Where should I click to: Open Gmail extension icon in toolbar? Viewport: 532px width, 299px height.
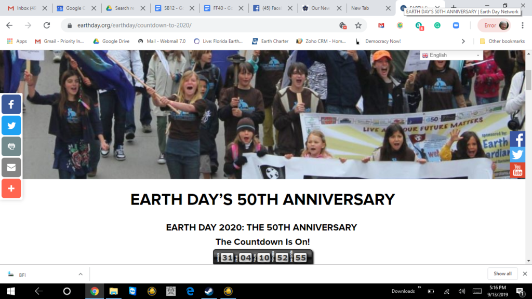click(x=381, y=25)
